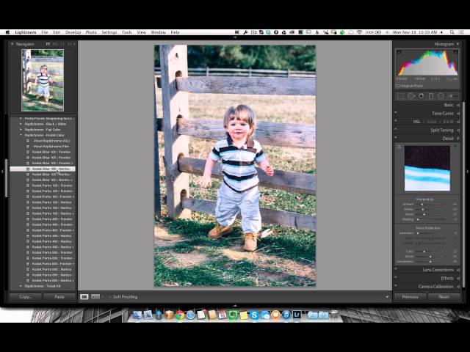Screen dimensions: 470x352
Task: Adjust the Noise Reduction Luminance slider
Action: (x=418, y=233)
